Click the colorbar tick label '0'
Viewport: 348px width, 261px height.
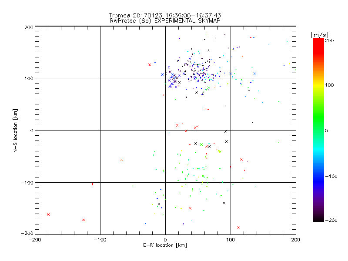[x=326, y=130]
